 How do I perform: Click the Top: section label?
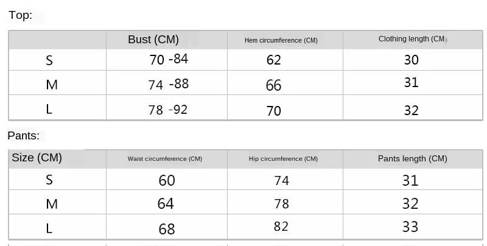tap(20, 15)
